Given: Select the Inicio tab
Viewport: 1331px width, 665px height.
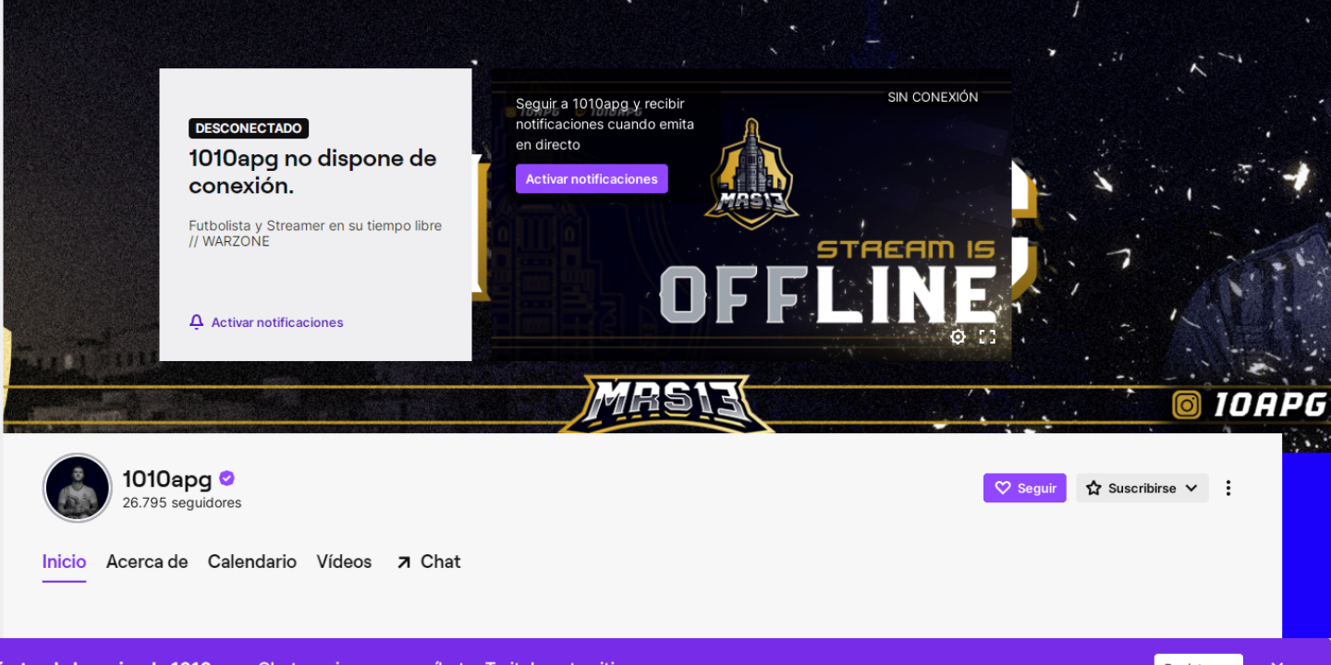Looking at the screenshot, I should 64,562.
